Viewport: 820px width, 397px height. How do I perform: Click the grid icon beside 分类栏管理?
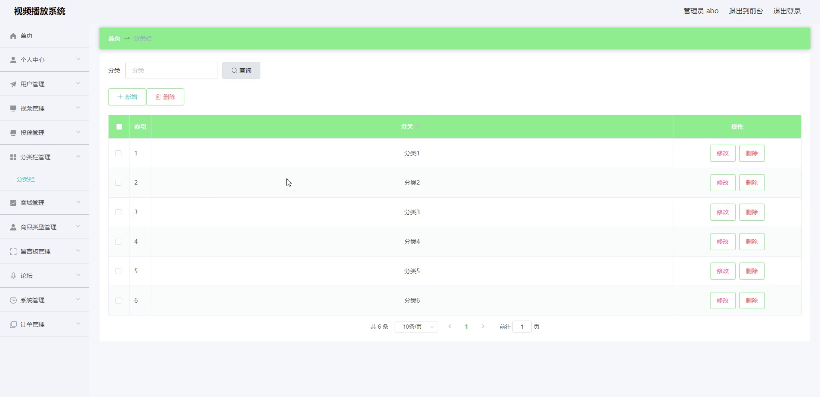[13, 158]
